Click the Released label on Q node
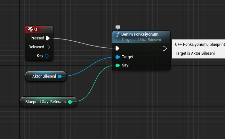Screen dimensions: 225x139 click(36, 47)
